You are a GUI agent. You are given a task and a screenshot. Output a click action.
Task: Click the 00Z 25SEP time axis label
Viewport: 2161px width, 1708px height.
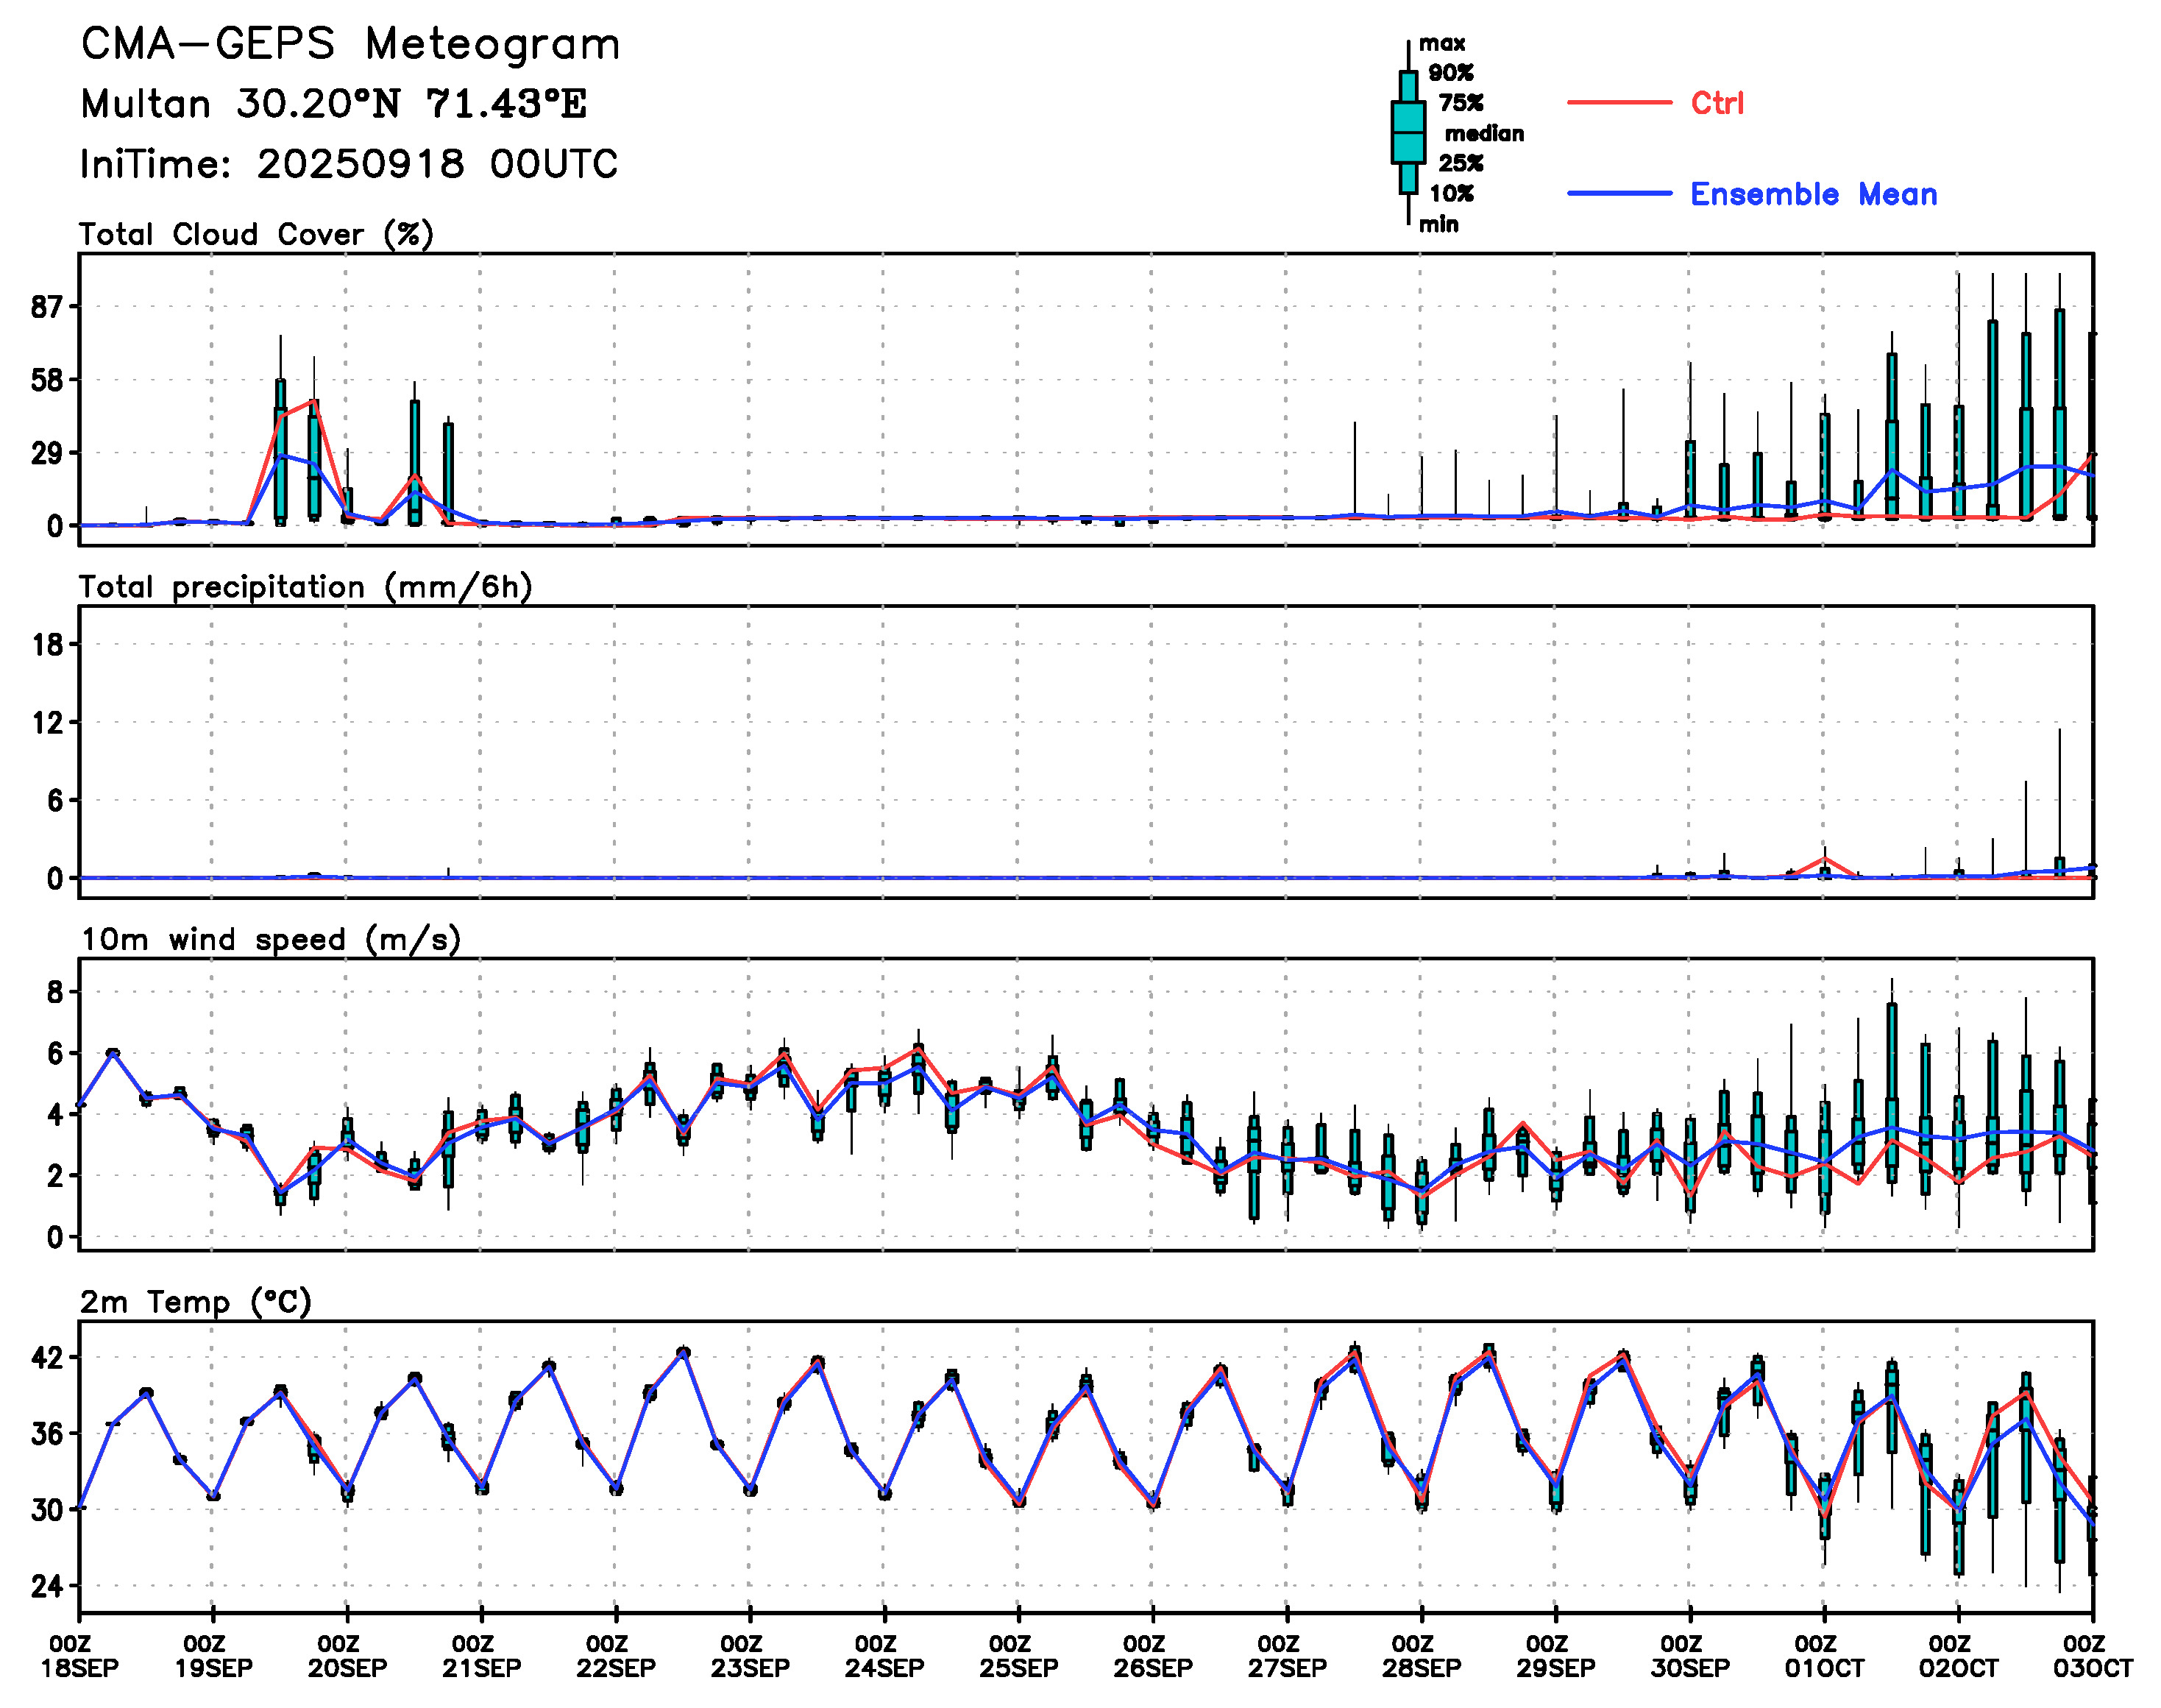(1019, 1656)
